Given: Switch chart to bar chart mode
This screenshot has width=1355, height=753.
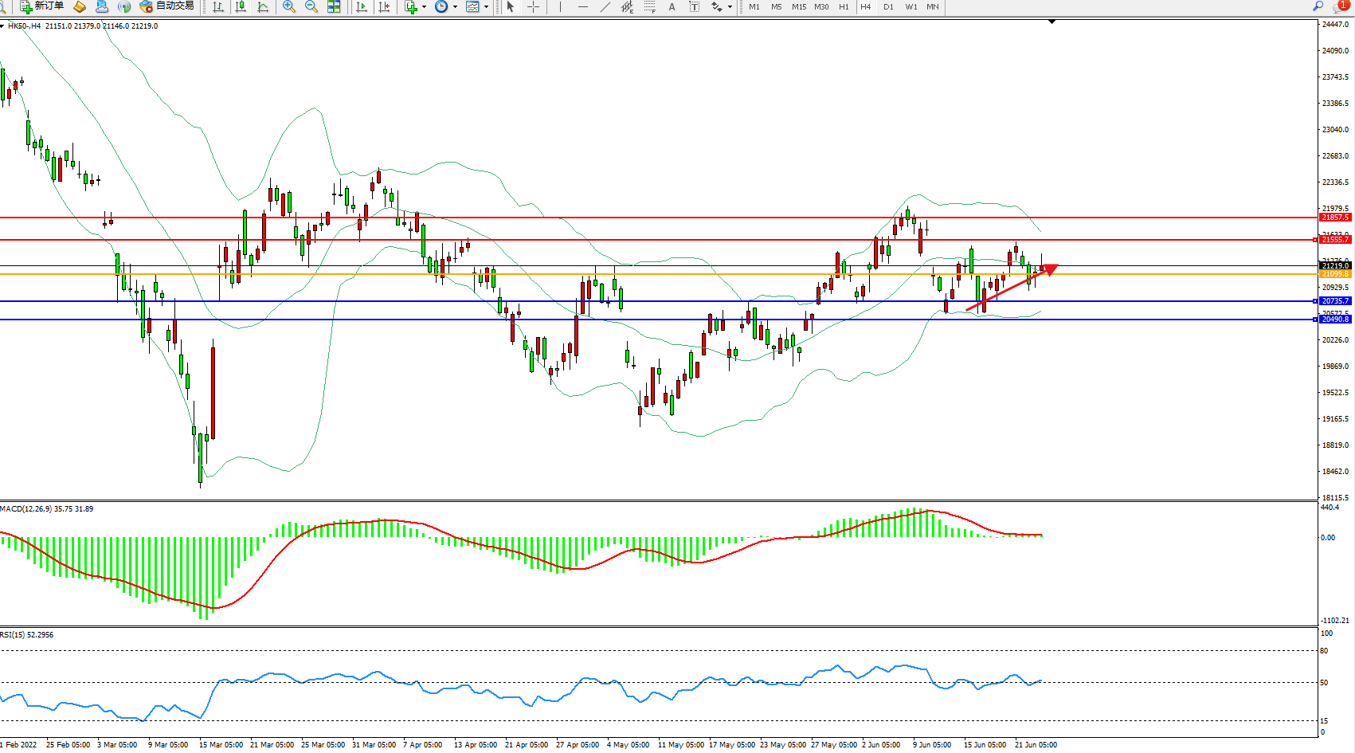Looking at the screenshot, I should coord(218,6).
